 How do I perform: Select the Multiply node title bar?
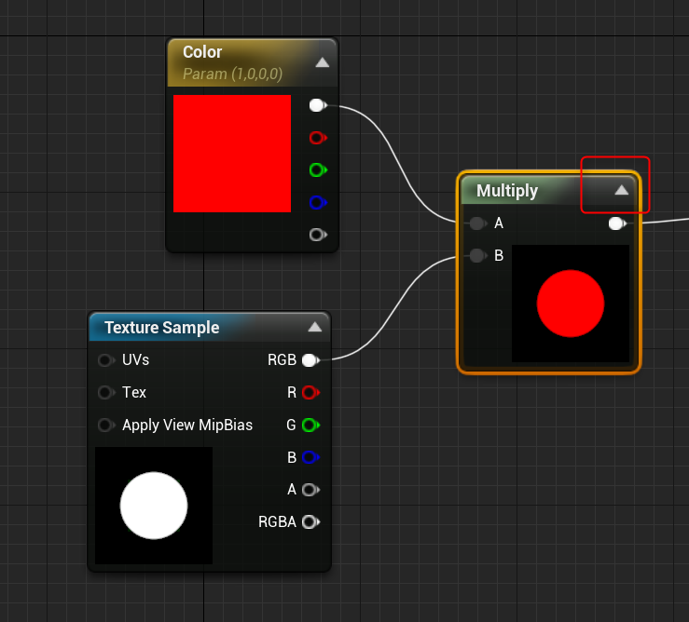[548, 191]
